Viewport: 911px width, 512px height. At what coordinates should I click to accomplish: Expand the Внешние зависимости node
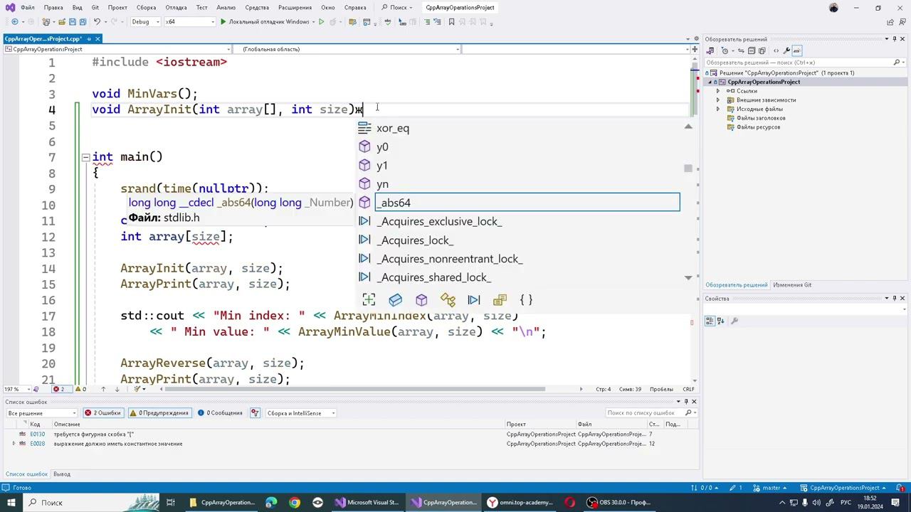pyautogui.click(x=718, y=100)
